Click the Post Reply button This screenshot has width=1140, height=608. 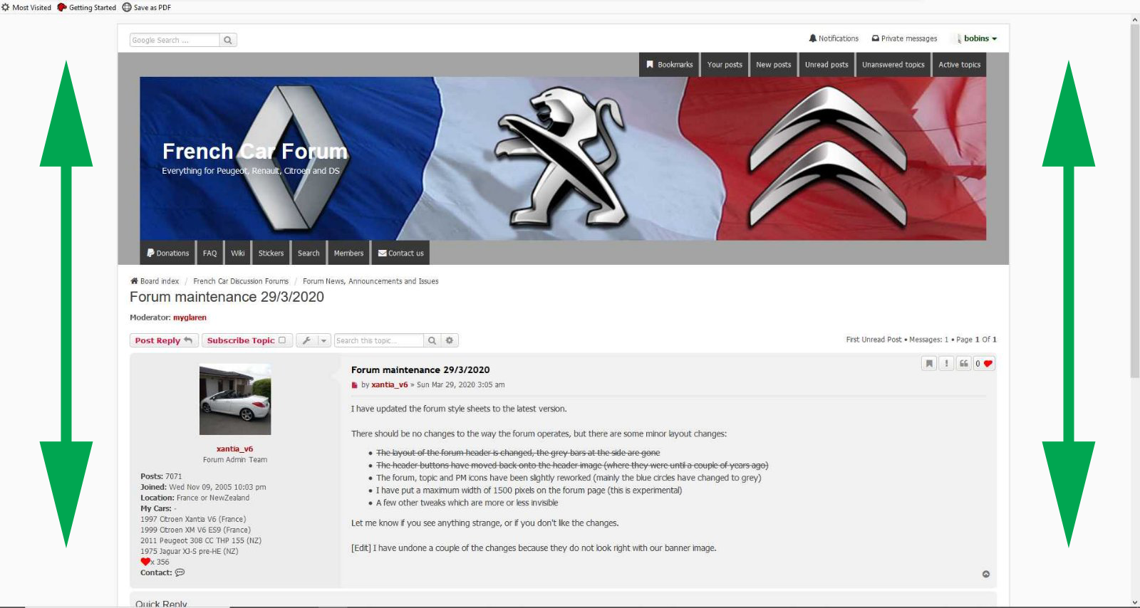click(x=164, y=340)
